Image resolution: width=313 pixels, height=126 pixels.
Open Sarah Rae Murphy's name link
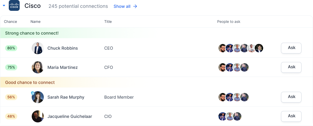(66, 97)
